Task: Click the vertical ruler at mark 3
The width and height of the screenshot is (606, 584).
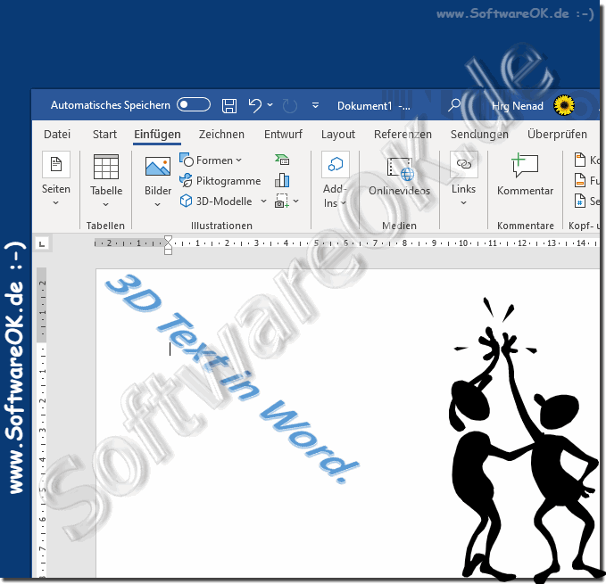Action: pos(43,431)
